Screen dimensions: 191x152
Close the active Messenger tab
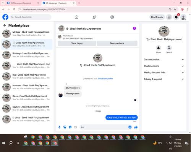click(74, 3)
